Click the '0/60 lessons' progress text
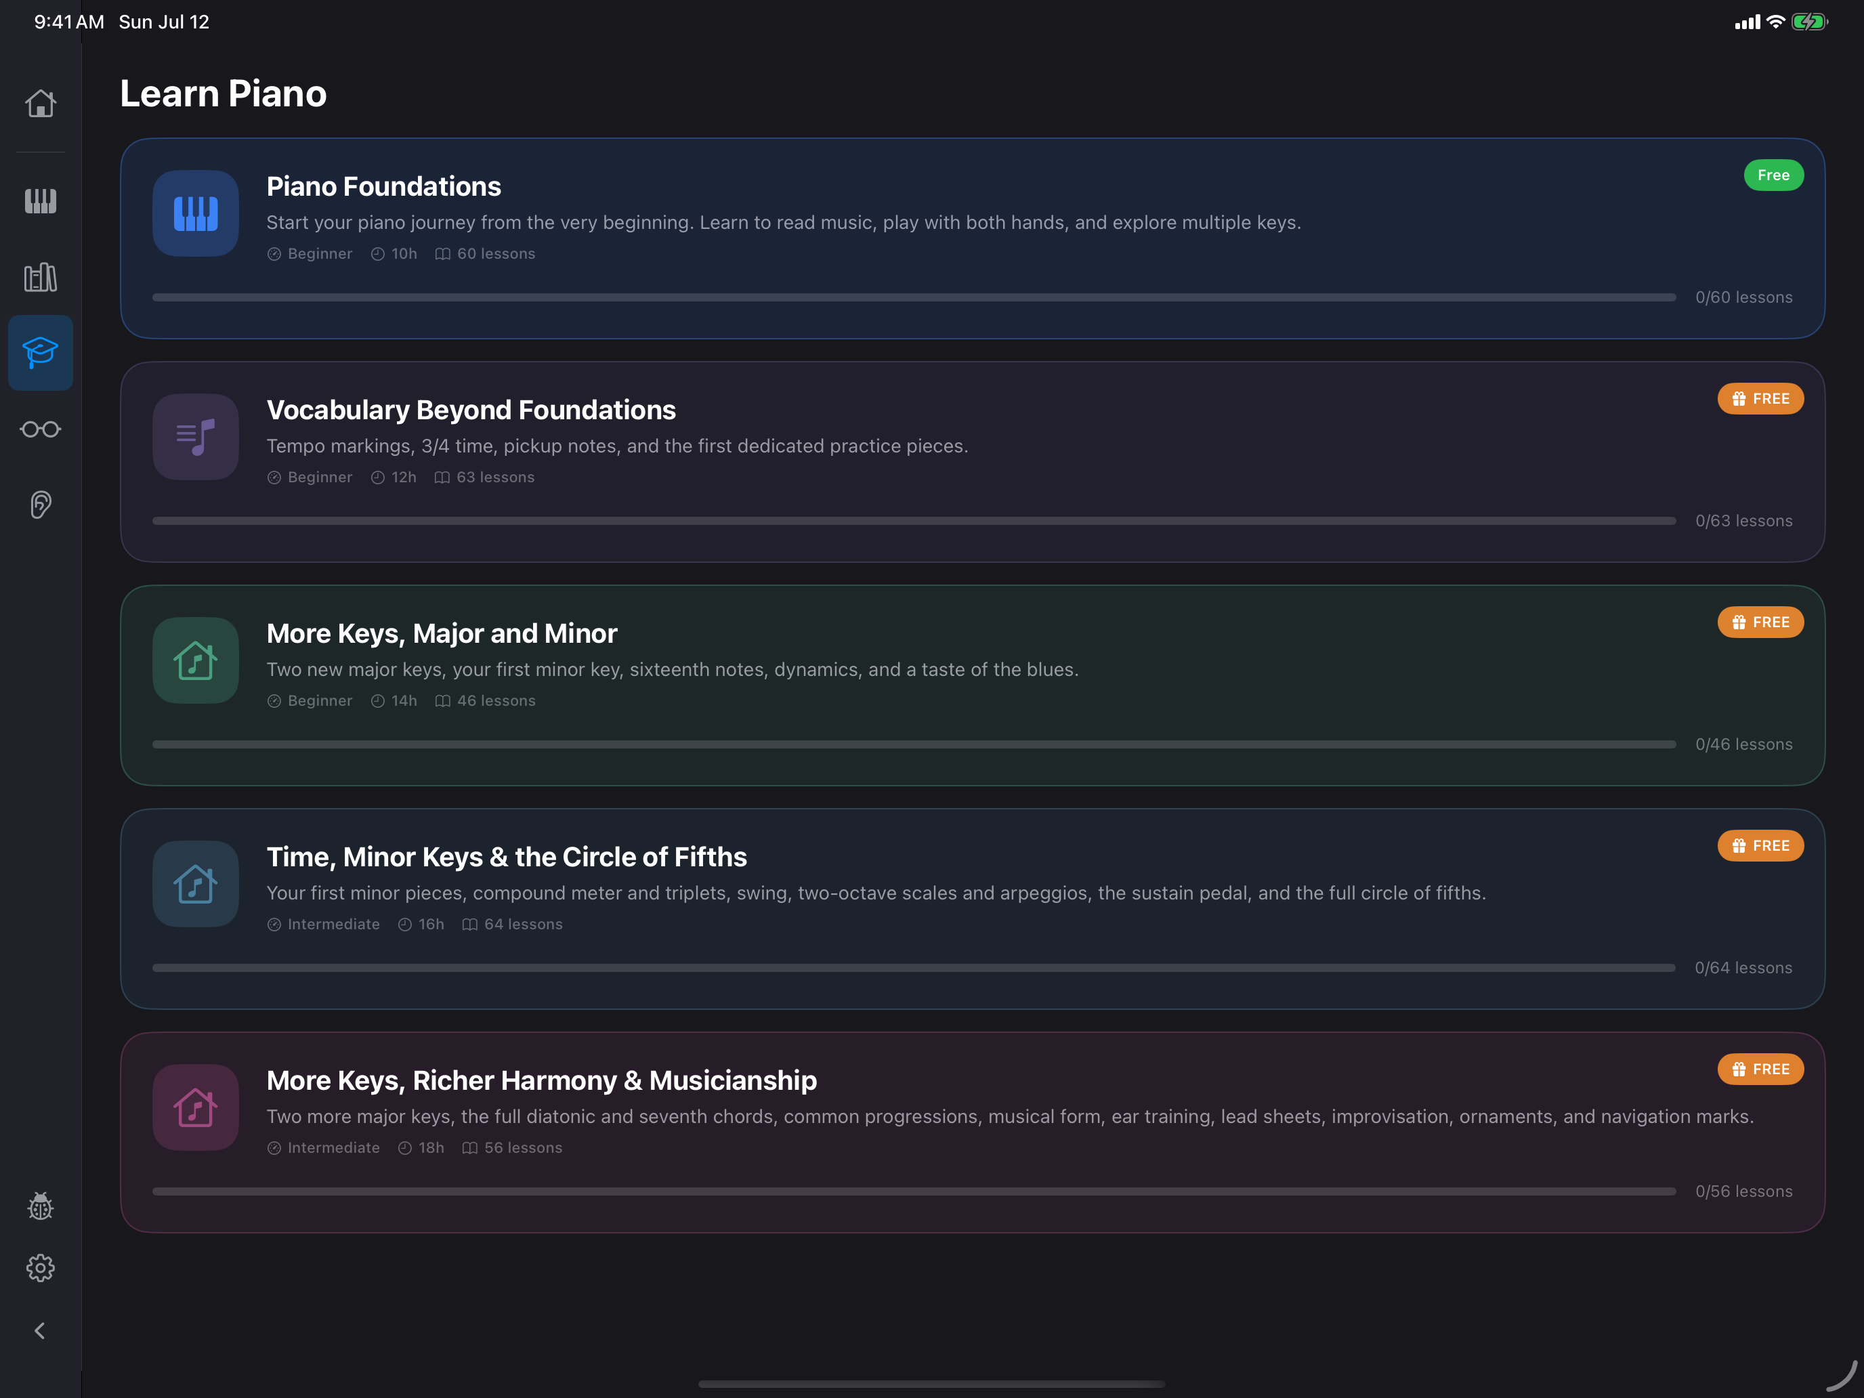 [x=1743, y=297]
